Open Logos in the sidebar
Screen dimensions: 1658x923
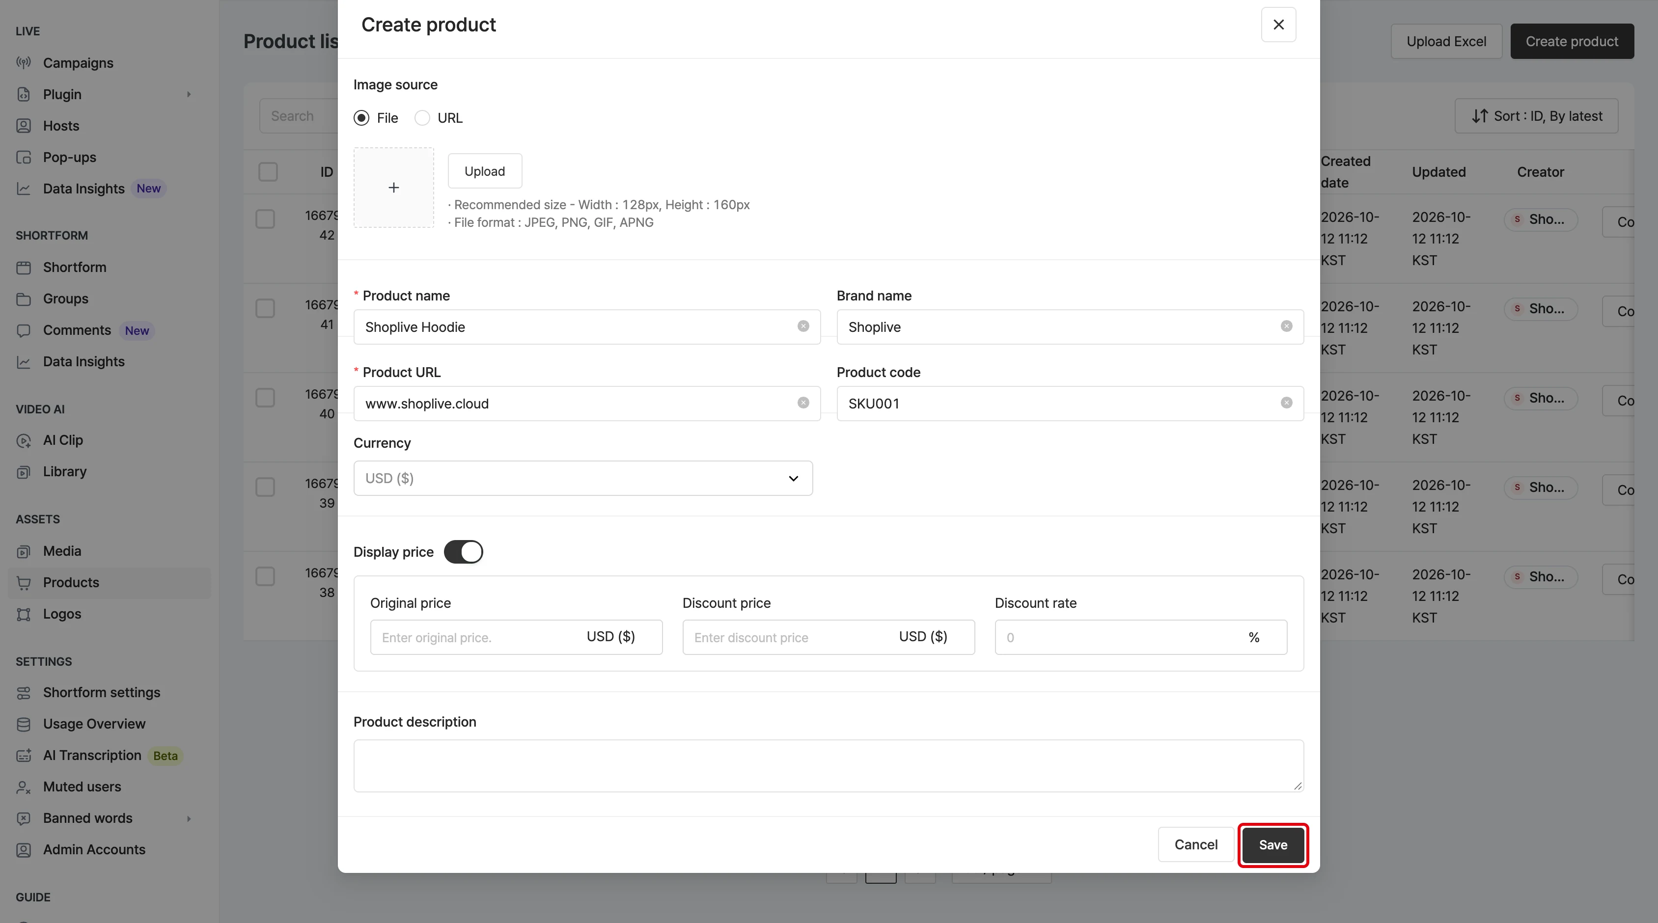(x=62, y=614)
